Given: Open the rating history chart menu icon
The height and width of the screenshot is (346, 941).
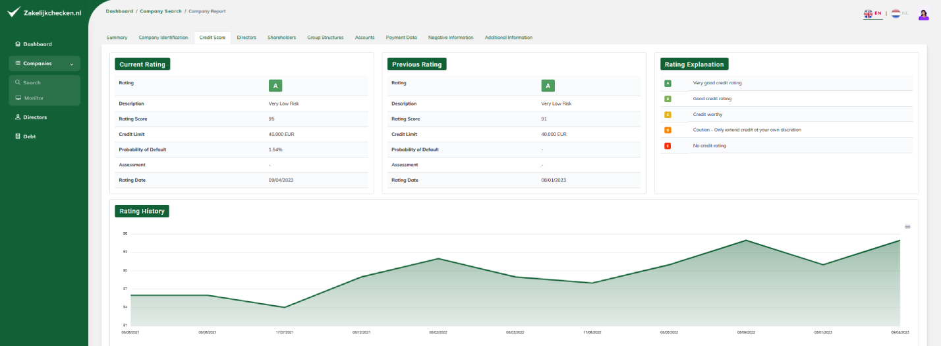Looking at the screenshot, I should [907, 226].
